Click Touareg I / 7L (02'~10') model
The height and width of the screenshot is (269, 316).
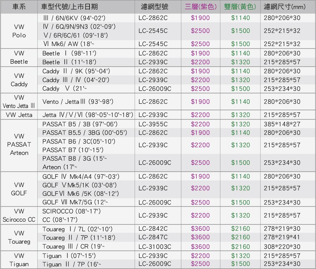pos(77,229)
